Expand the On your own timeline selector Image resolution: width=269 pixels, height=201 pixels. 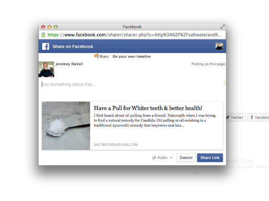pos(131,57)
